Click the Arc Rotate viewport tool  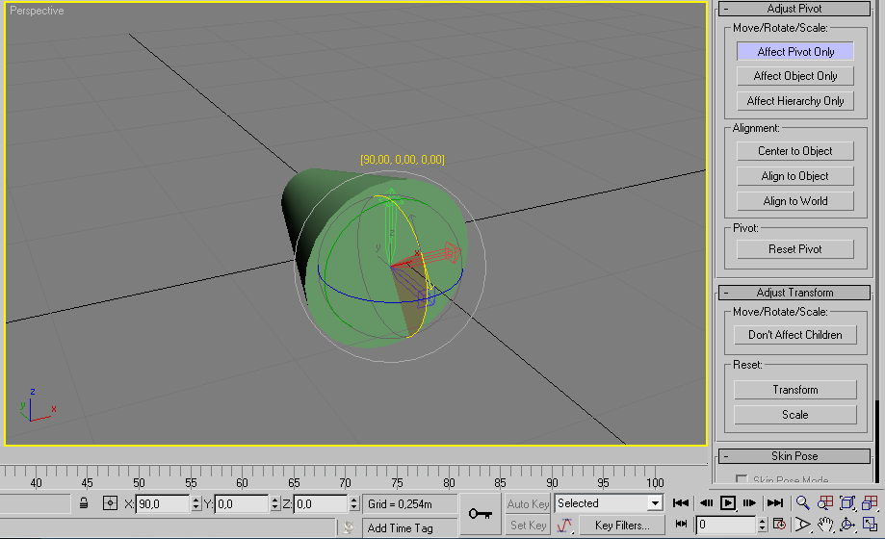click(847, 525)
